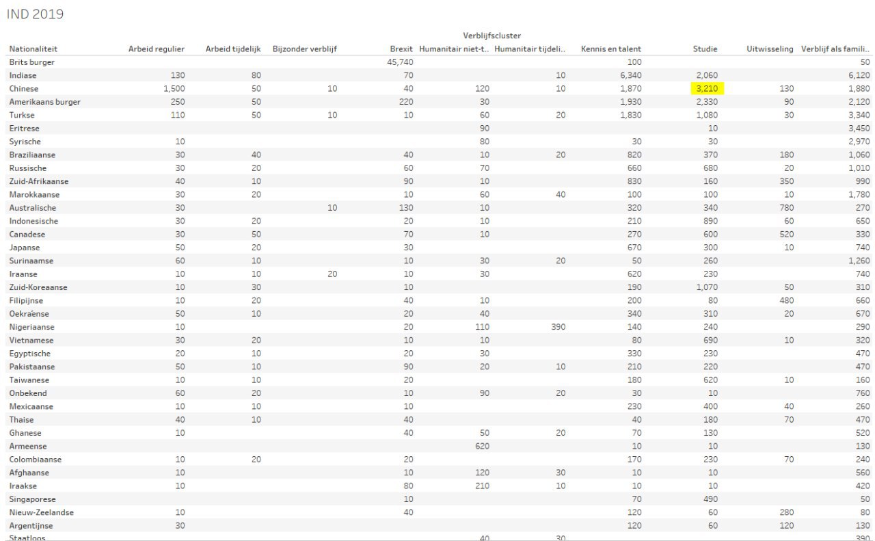Click the Nationaliteit column header
Screen dimensions: 875x541
[33, 49]
